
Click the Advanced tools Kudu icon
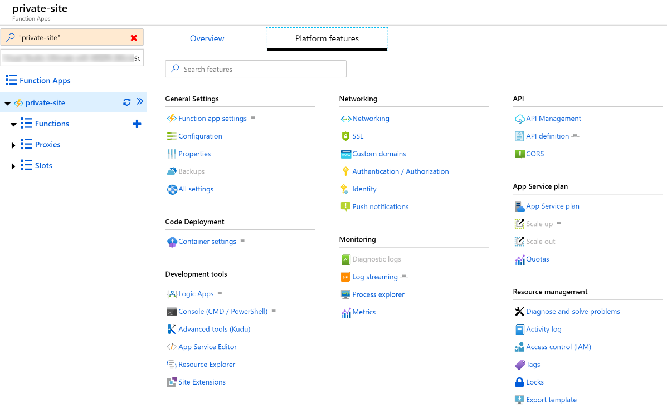coord(172,329)
